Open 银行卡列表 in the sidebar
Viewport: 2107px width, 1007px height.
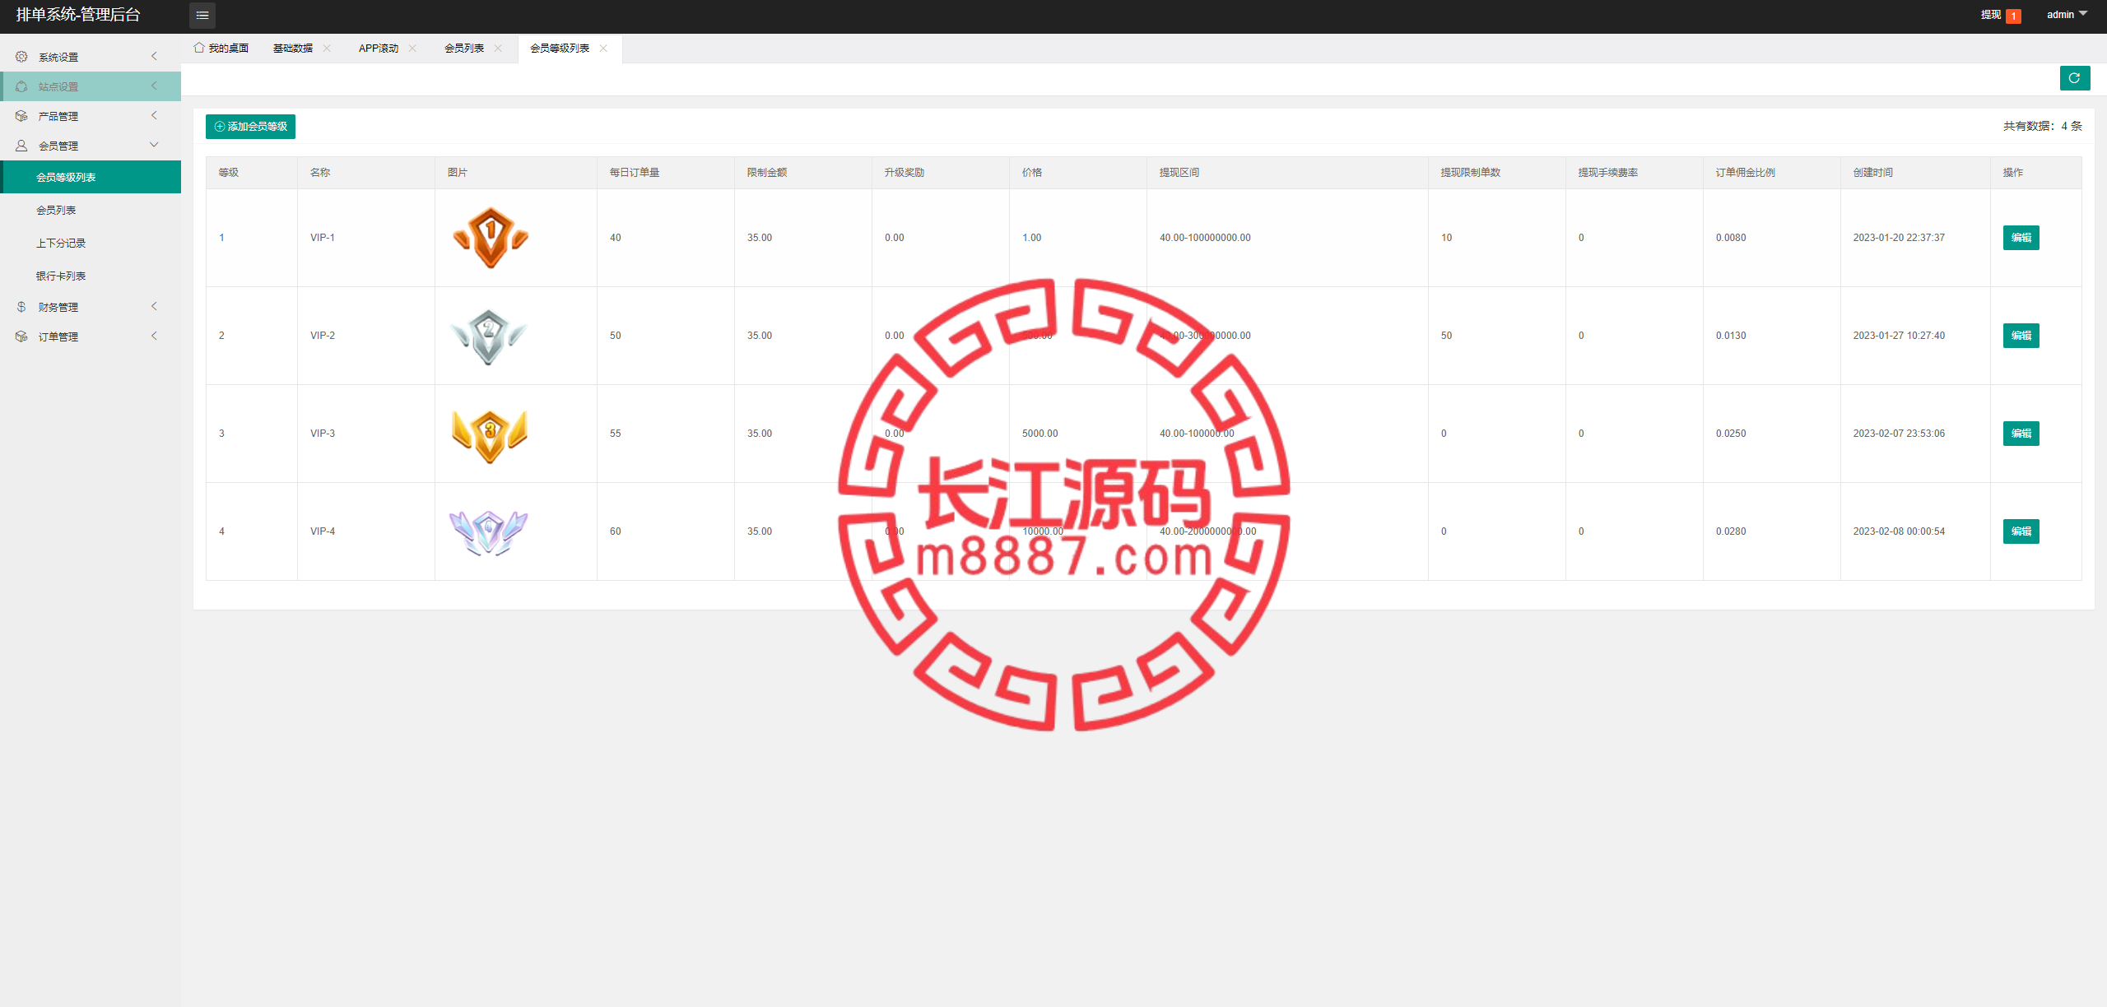pyautogui.click(x=91, y=276)
